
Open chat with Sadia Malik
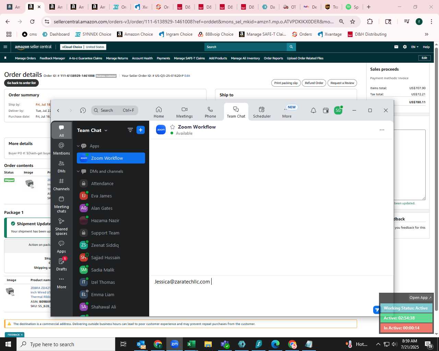pos(111,270)
